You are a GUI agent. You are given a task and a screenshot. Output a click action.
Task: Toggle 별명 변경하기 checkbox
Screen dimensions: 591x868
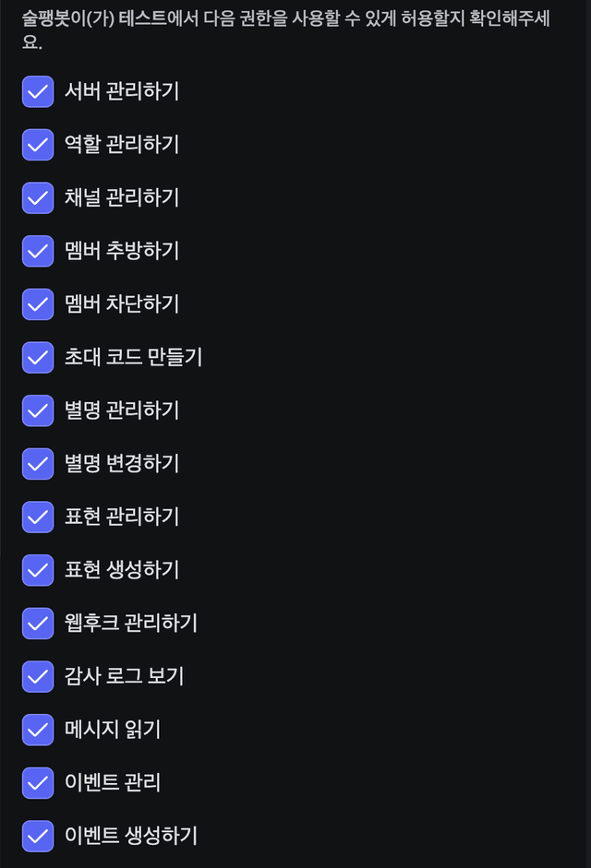tap(38, 463)
